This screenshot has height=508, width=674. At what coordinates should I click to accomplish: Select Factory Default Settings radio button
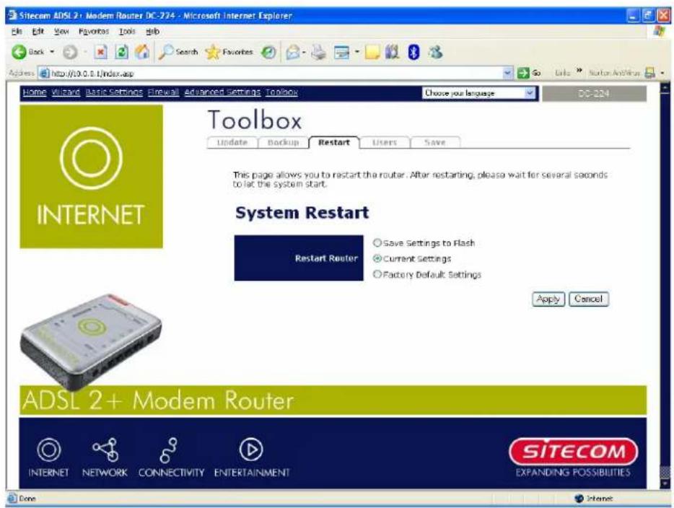[377, 274]
